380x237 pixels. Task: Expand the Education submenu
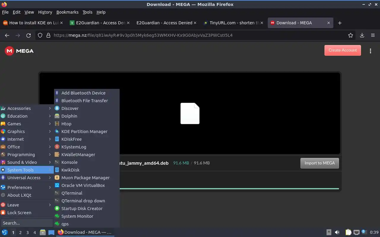[27, 116]
